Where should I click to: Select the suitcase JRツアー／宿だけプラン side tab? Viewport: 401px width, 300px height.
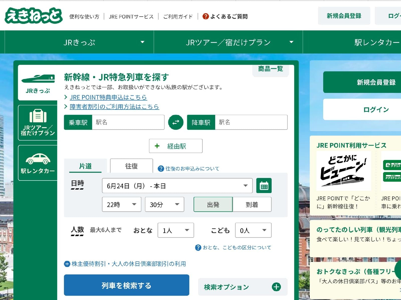[x=38, y=123]
